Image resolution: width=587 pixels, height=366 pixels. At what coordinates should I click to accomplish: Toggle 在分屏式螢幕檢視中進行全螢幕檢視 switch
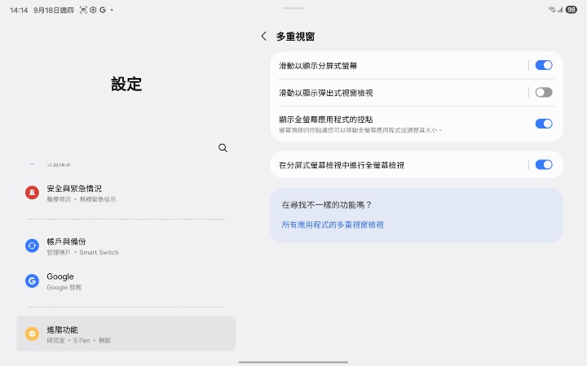tap(544, 164)
